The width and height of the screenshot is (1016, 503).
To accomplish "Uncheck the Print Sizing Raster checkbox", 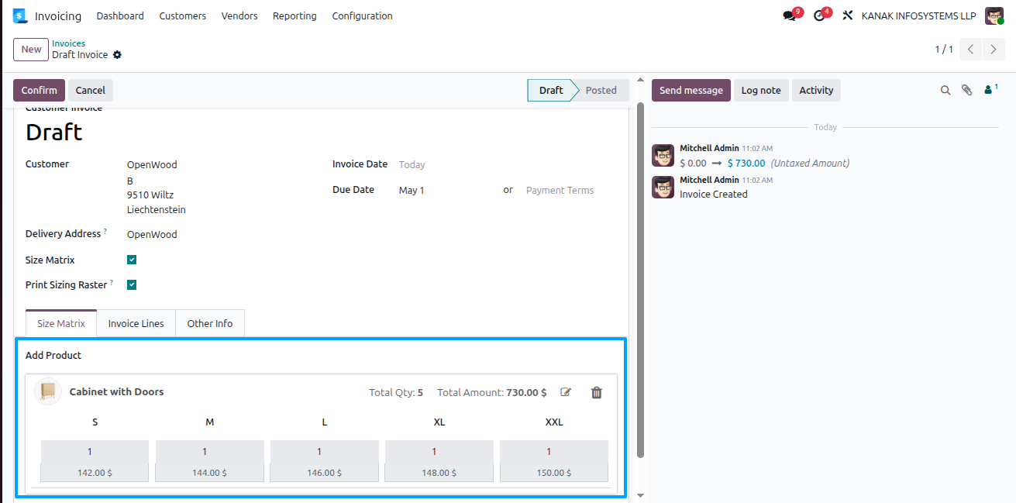I will pyautogui.click(x=132, y=284).
